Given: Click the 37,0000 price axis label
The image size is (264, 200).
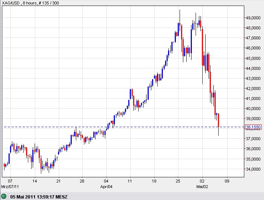Looking at the screenshot, I should (x=253, y=139).
